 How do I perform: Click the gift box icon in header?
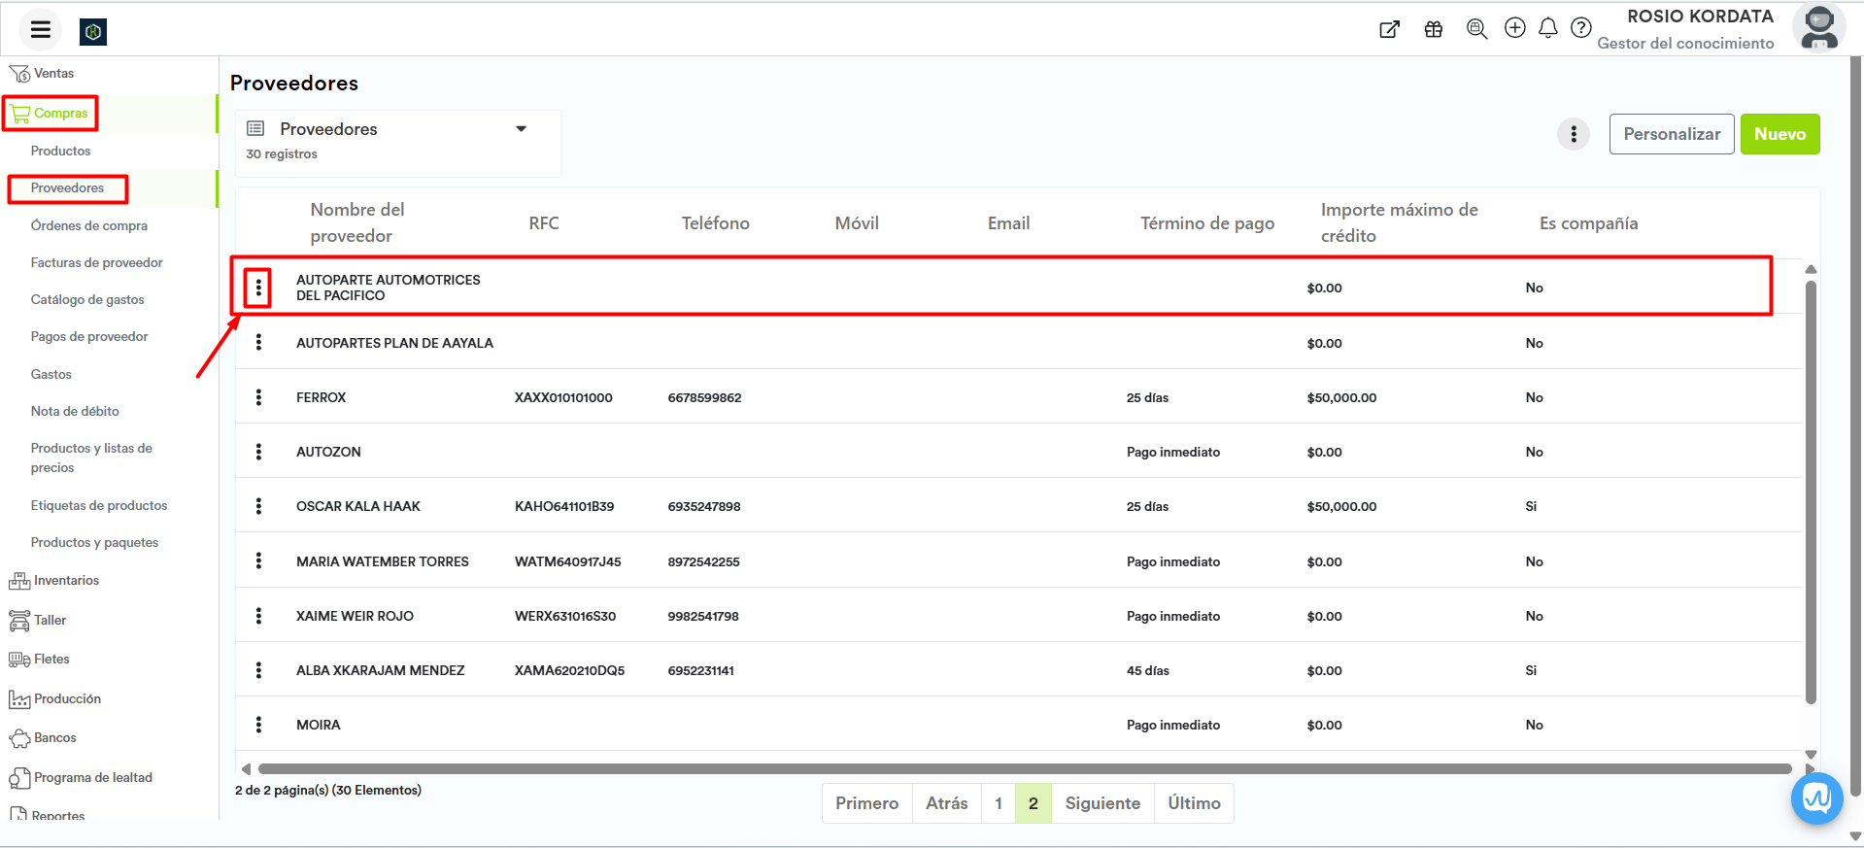coord(1433,29)
